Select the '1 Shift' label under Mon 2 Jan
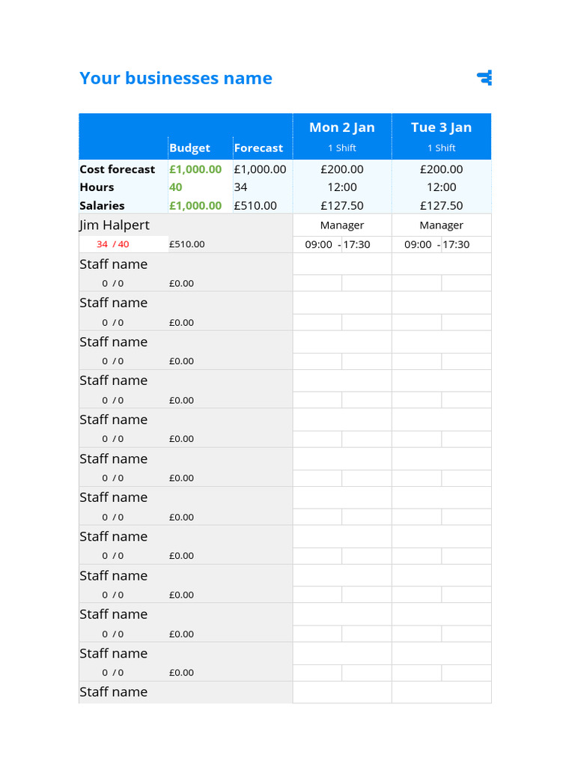575x767 pixels. (x=342, y=148)
